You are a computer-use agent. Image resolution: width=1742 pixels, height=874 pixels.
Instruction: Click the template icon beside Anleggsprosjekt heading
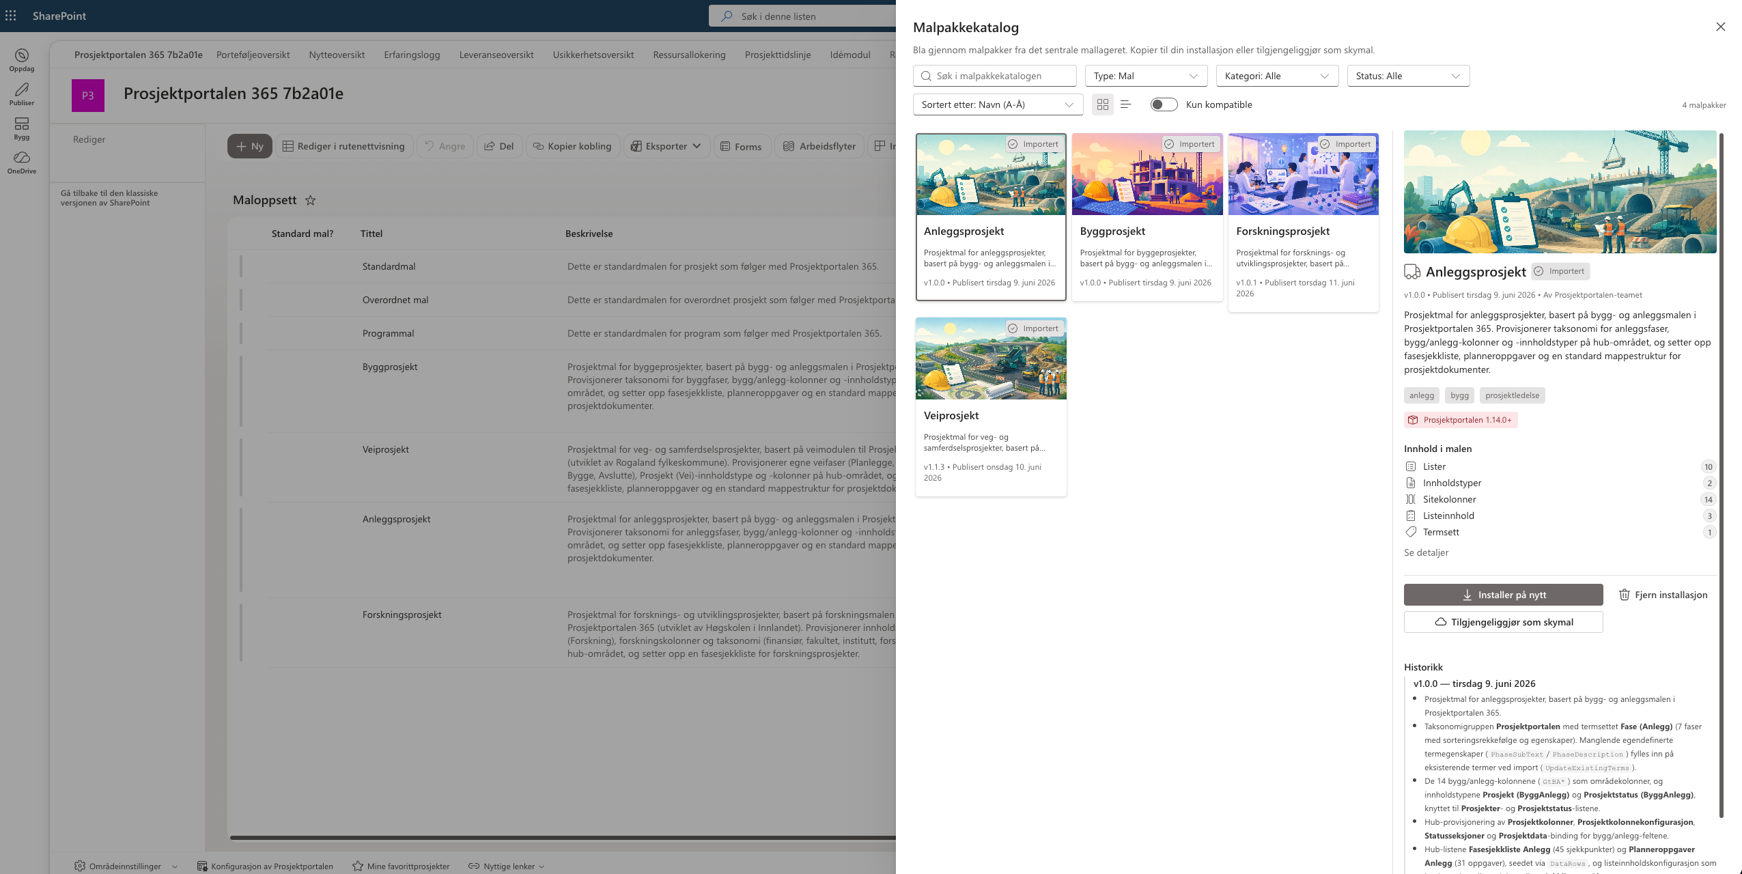[1412, 272]
